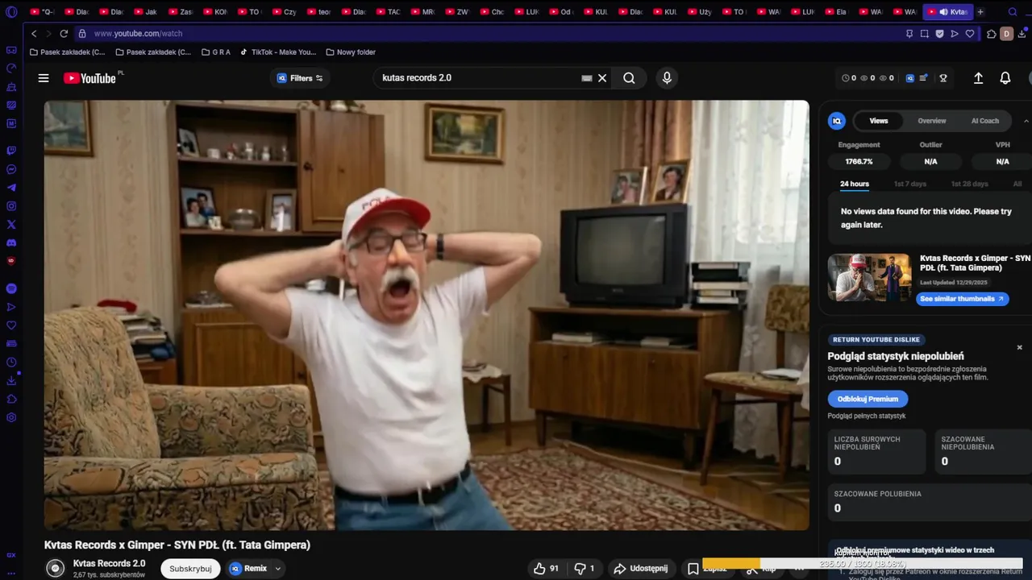Focus the YouTube search input field
Viewport: 1032px width, 580px height.
pos(479,78)
